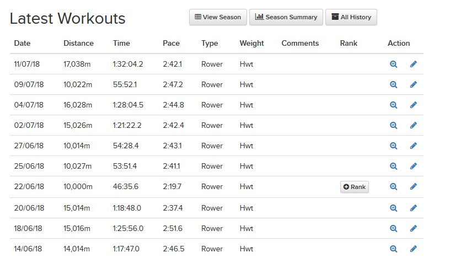450x274 pixels.
Task: Show All History of workouts
Action: pos(351,17)
